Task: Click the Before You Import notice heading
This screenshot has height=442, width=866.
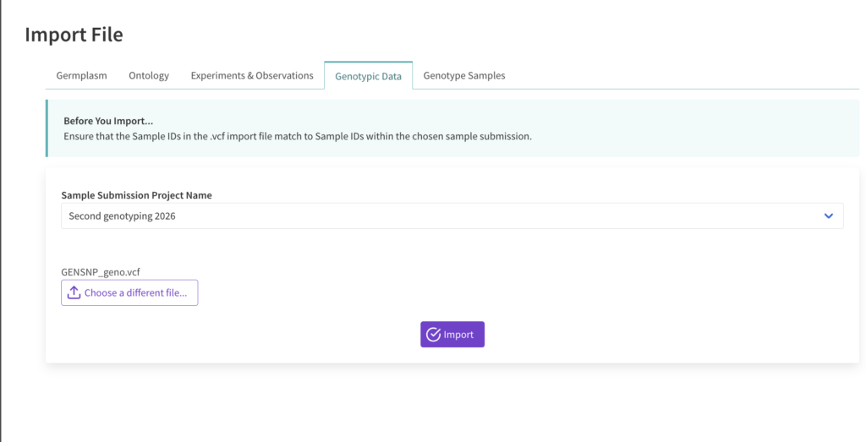Action: [x=108, y=121]
